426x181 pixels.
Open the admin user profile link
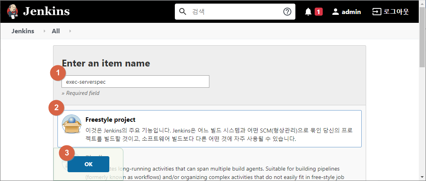351,12
